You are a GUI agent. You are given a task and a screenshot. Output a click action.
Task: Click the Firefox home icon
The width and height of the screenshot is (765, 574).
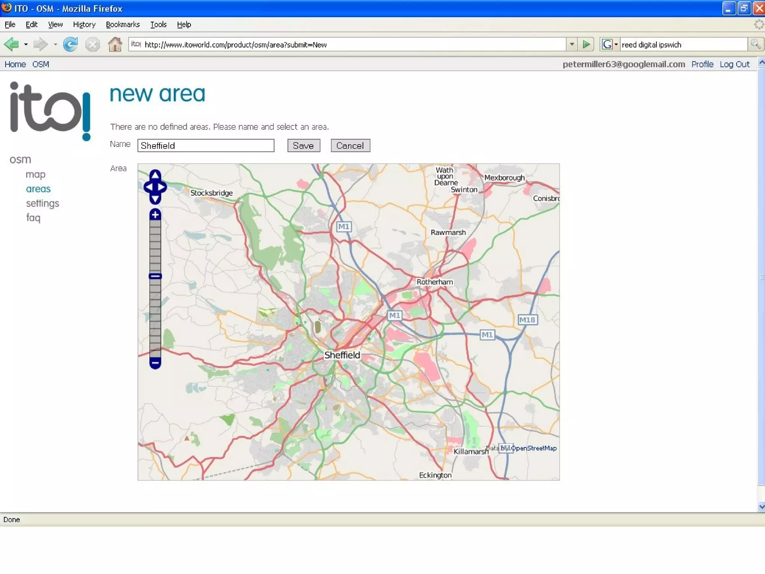click(115, 44)
